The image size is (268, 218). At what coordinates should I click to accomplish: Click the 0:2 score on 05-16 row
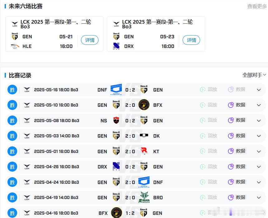coord(130,90)
